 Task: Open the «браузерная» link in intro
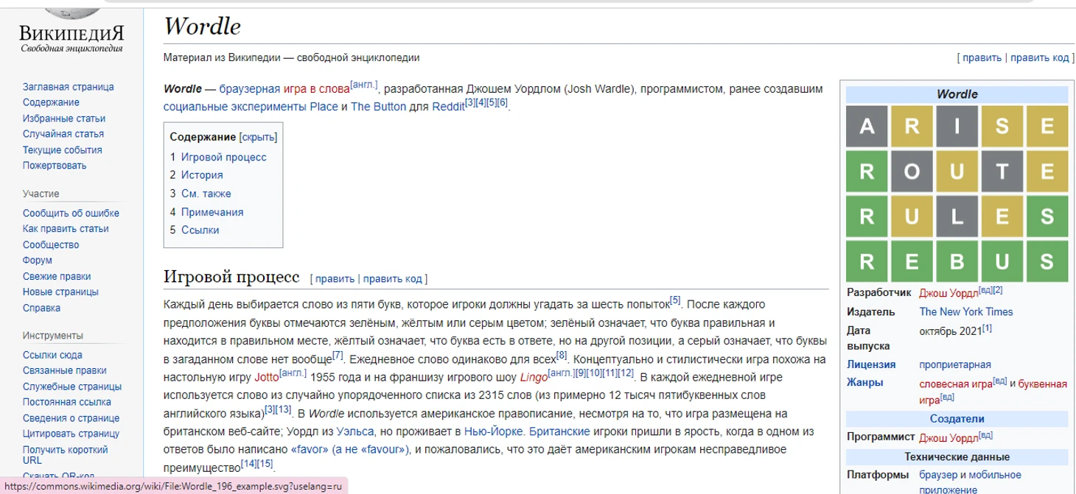coord(250,89)
